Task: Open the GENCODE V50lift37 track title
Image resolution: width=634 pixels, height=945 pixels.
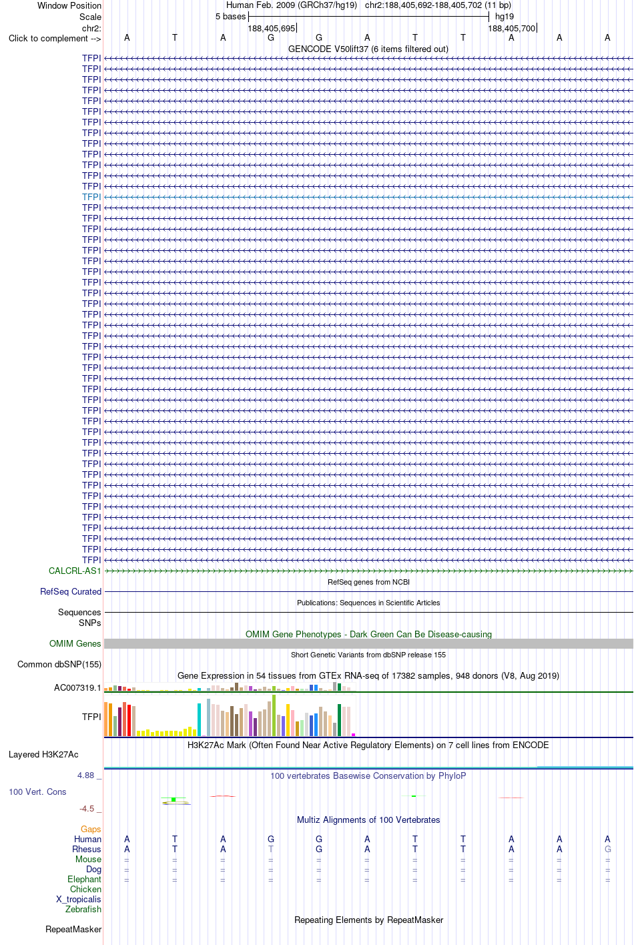Action: [x=368, y=49]
